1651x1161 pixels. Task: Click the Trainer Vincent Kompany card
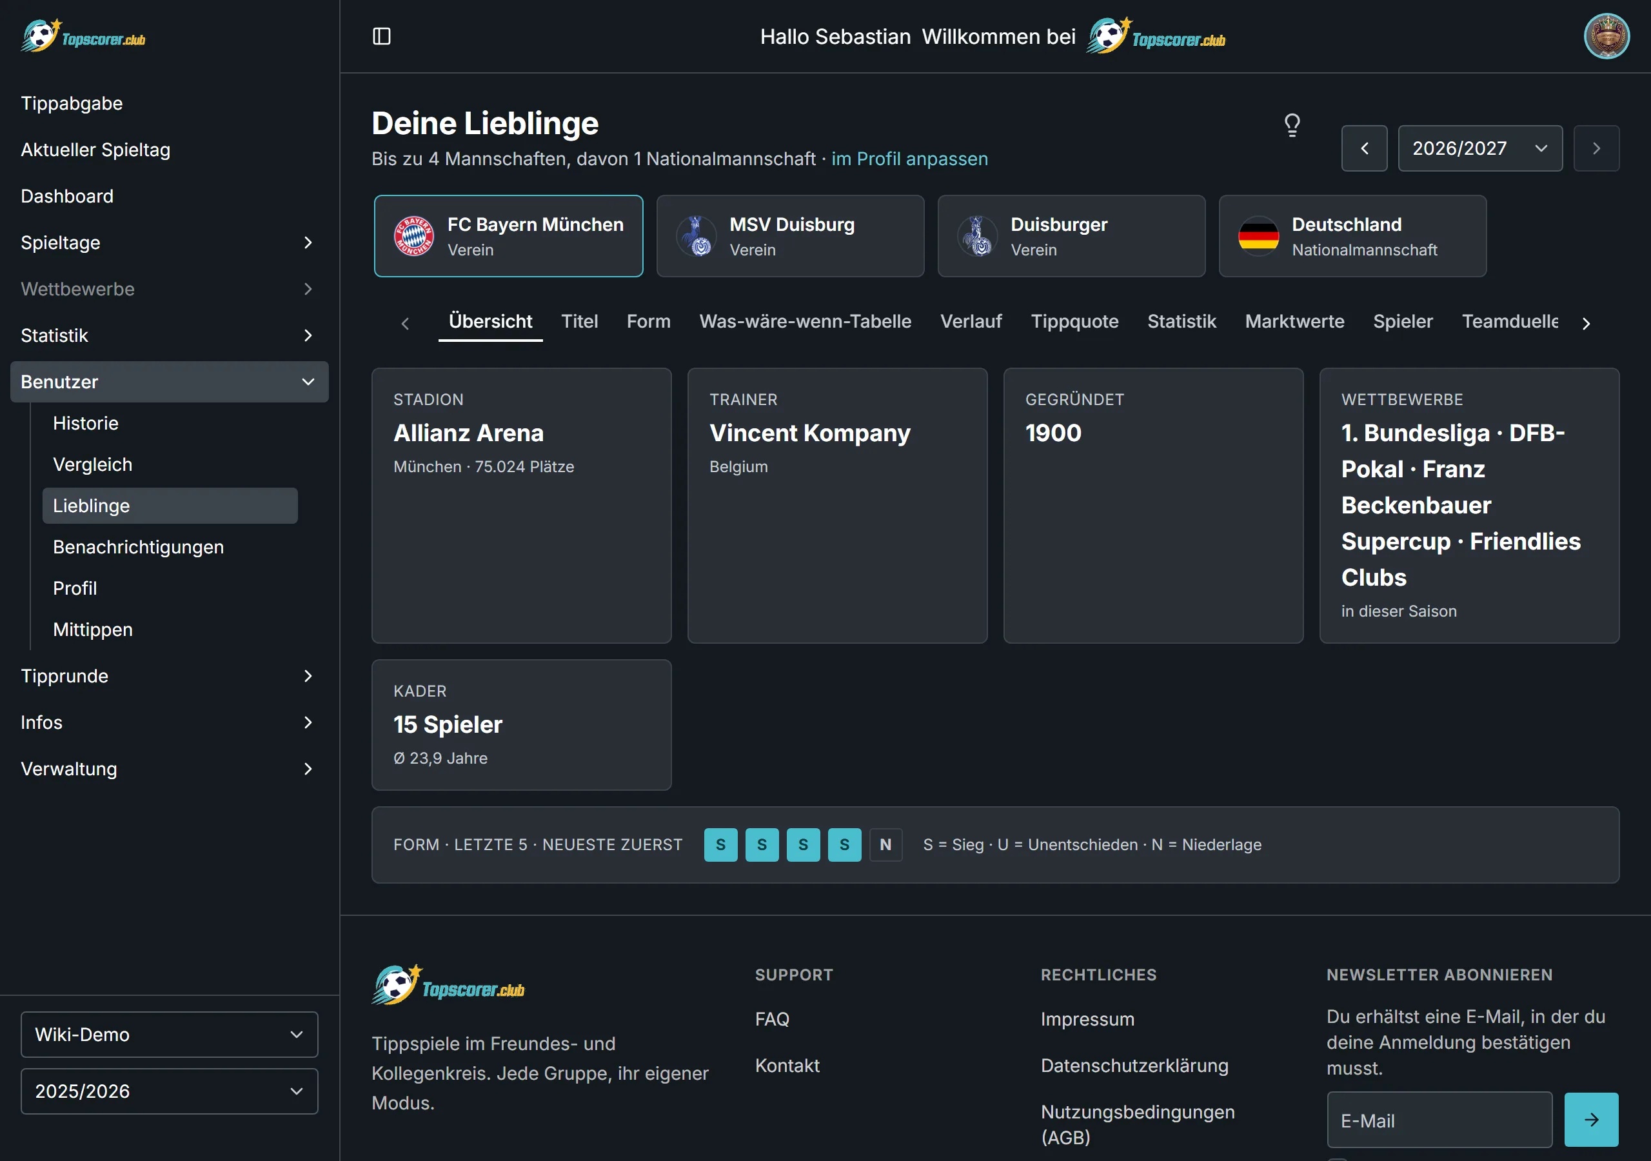pyautogui.click(x=837, y=506)
